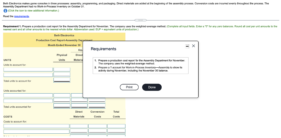
Task: Click the 'Month Ended November 30' heading
Action: [x=64, y=45]
